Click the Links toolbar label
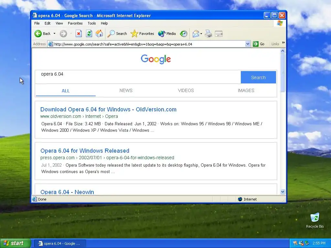The width and height of the screenshot is (331, 248). [275, 44]
